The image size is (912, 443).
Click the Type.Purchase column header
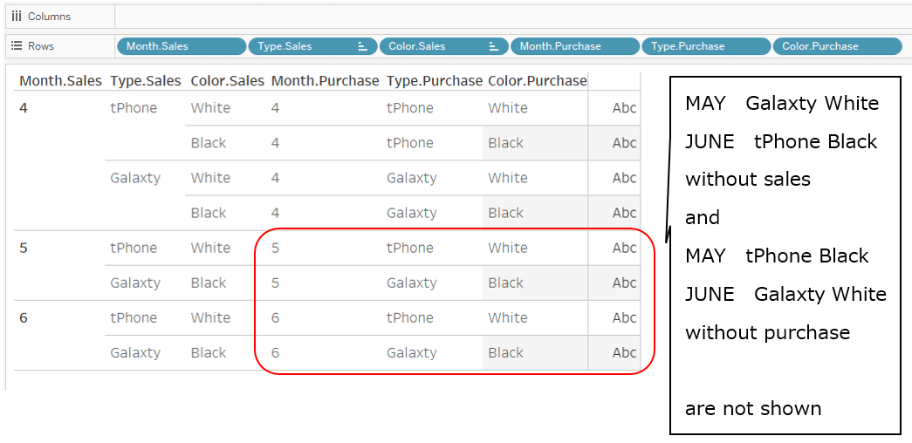tap(435, 81)
